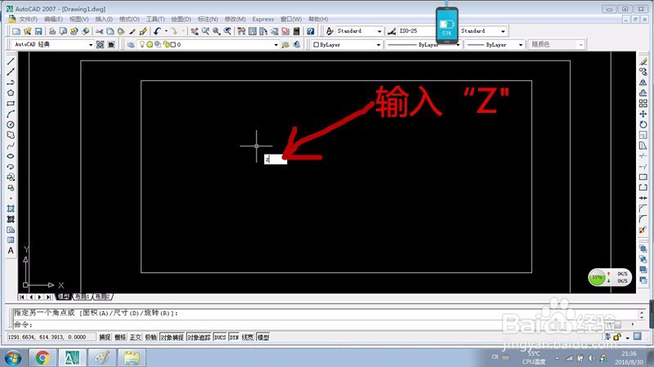
Task: Open the ISO-25 dimension style dropdown
Action: 415,31
